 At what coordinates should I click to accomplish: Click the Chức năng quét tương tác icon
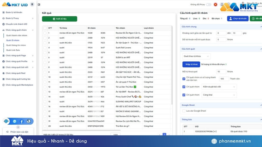(3, 79)
